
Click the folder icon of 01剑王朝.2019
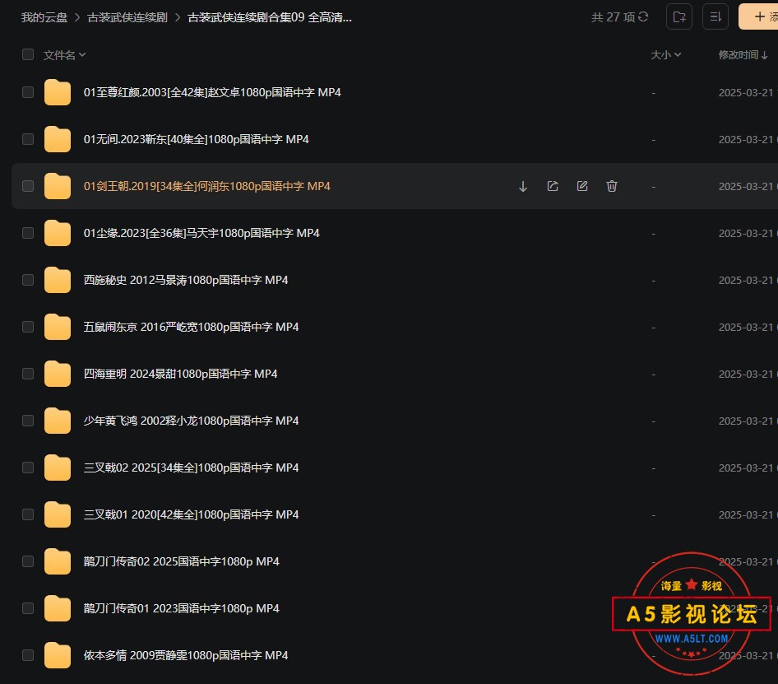[x=58, y=186]
